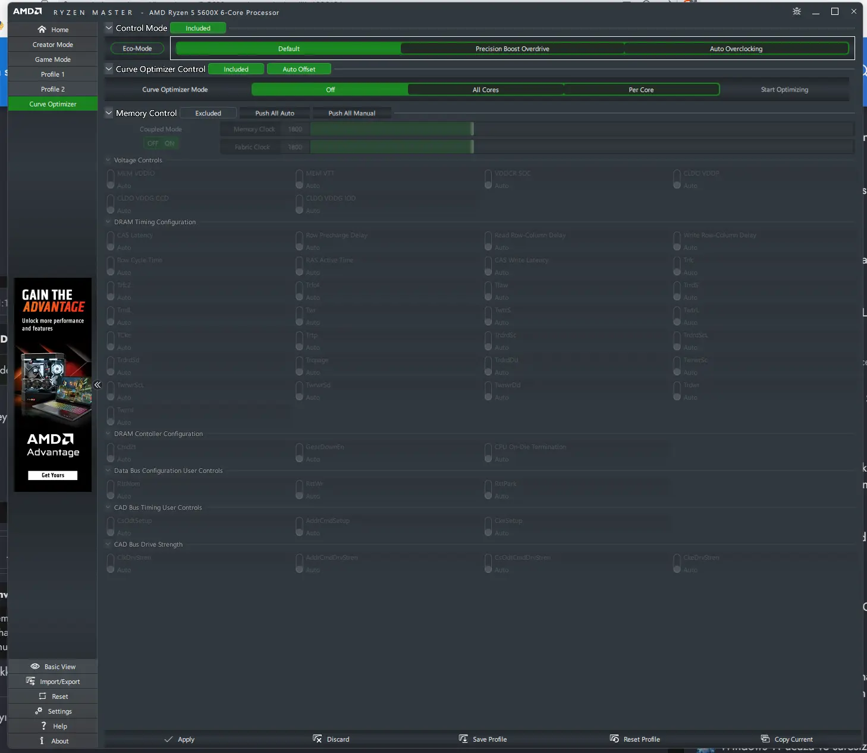Set Curve Optimizer Mode to All Cores
Screen dimensions: 867x753
coord(486,90)
